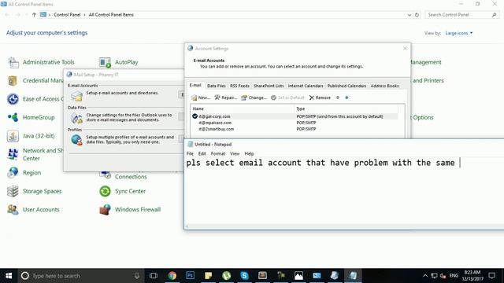Switch to Internet Calendars tab
Screen dimensions: 504x283
(306, 86)
